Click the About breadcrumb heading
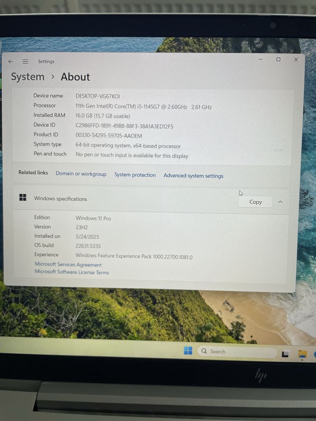 (75, 77)
